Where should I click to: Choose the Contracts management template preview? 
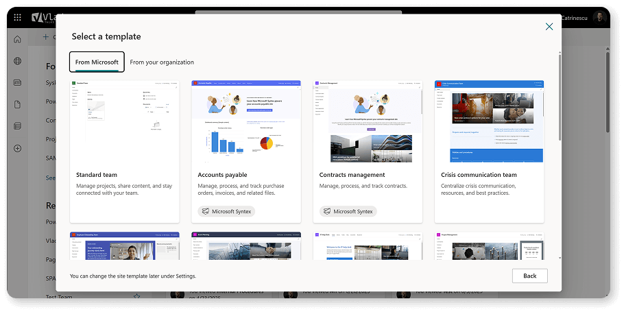point(368,122)
